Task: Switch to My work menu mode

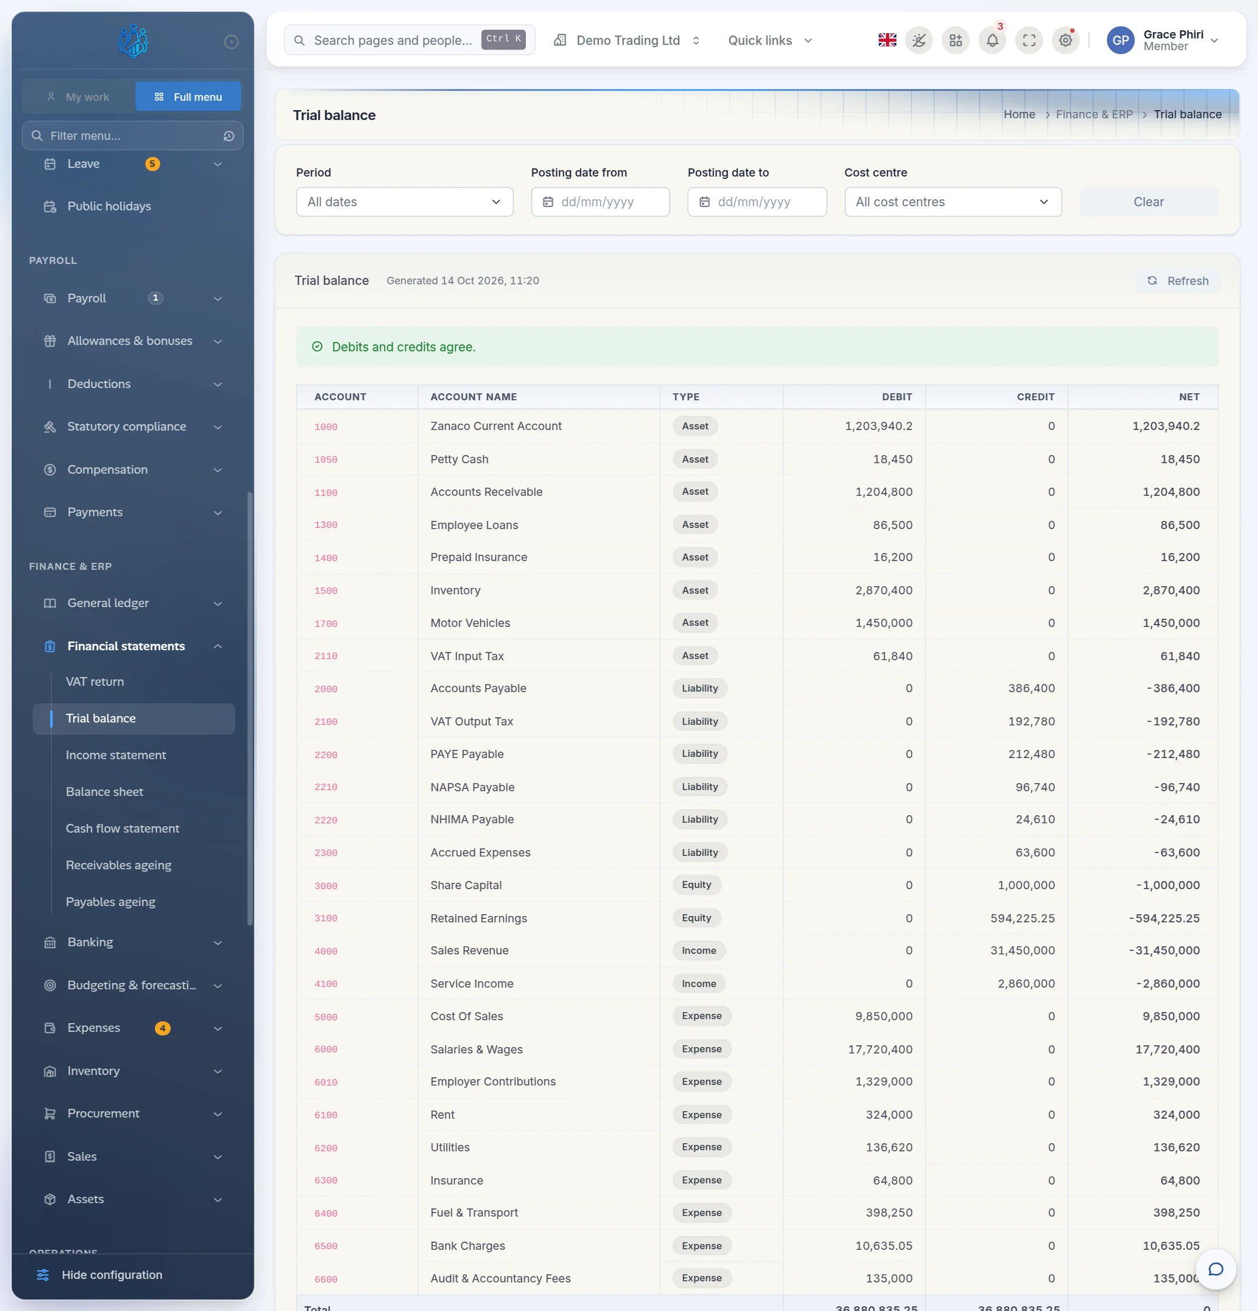Action: [78, 97]
